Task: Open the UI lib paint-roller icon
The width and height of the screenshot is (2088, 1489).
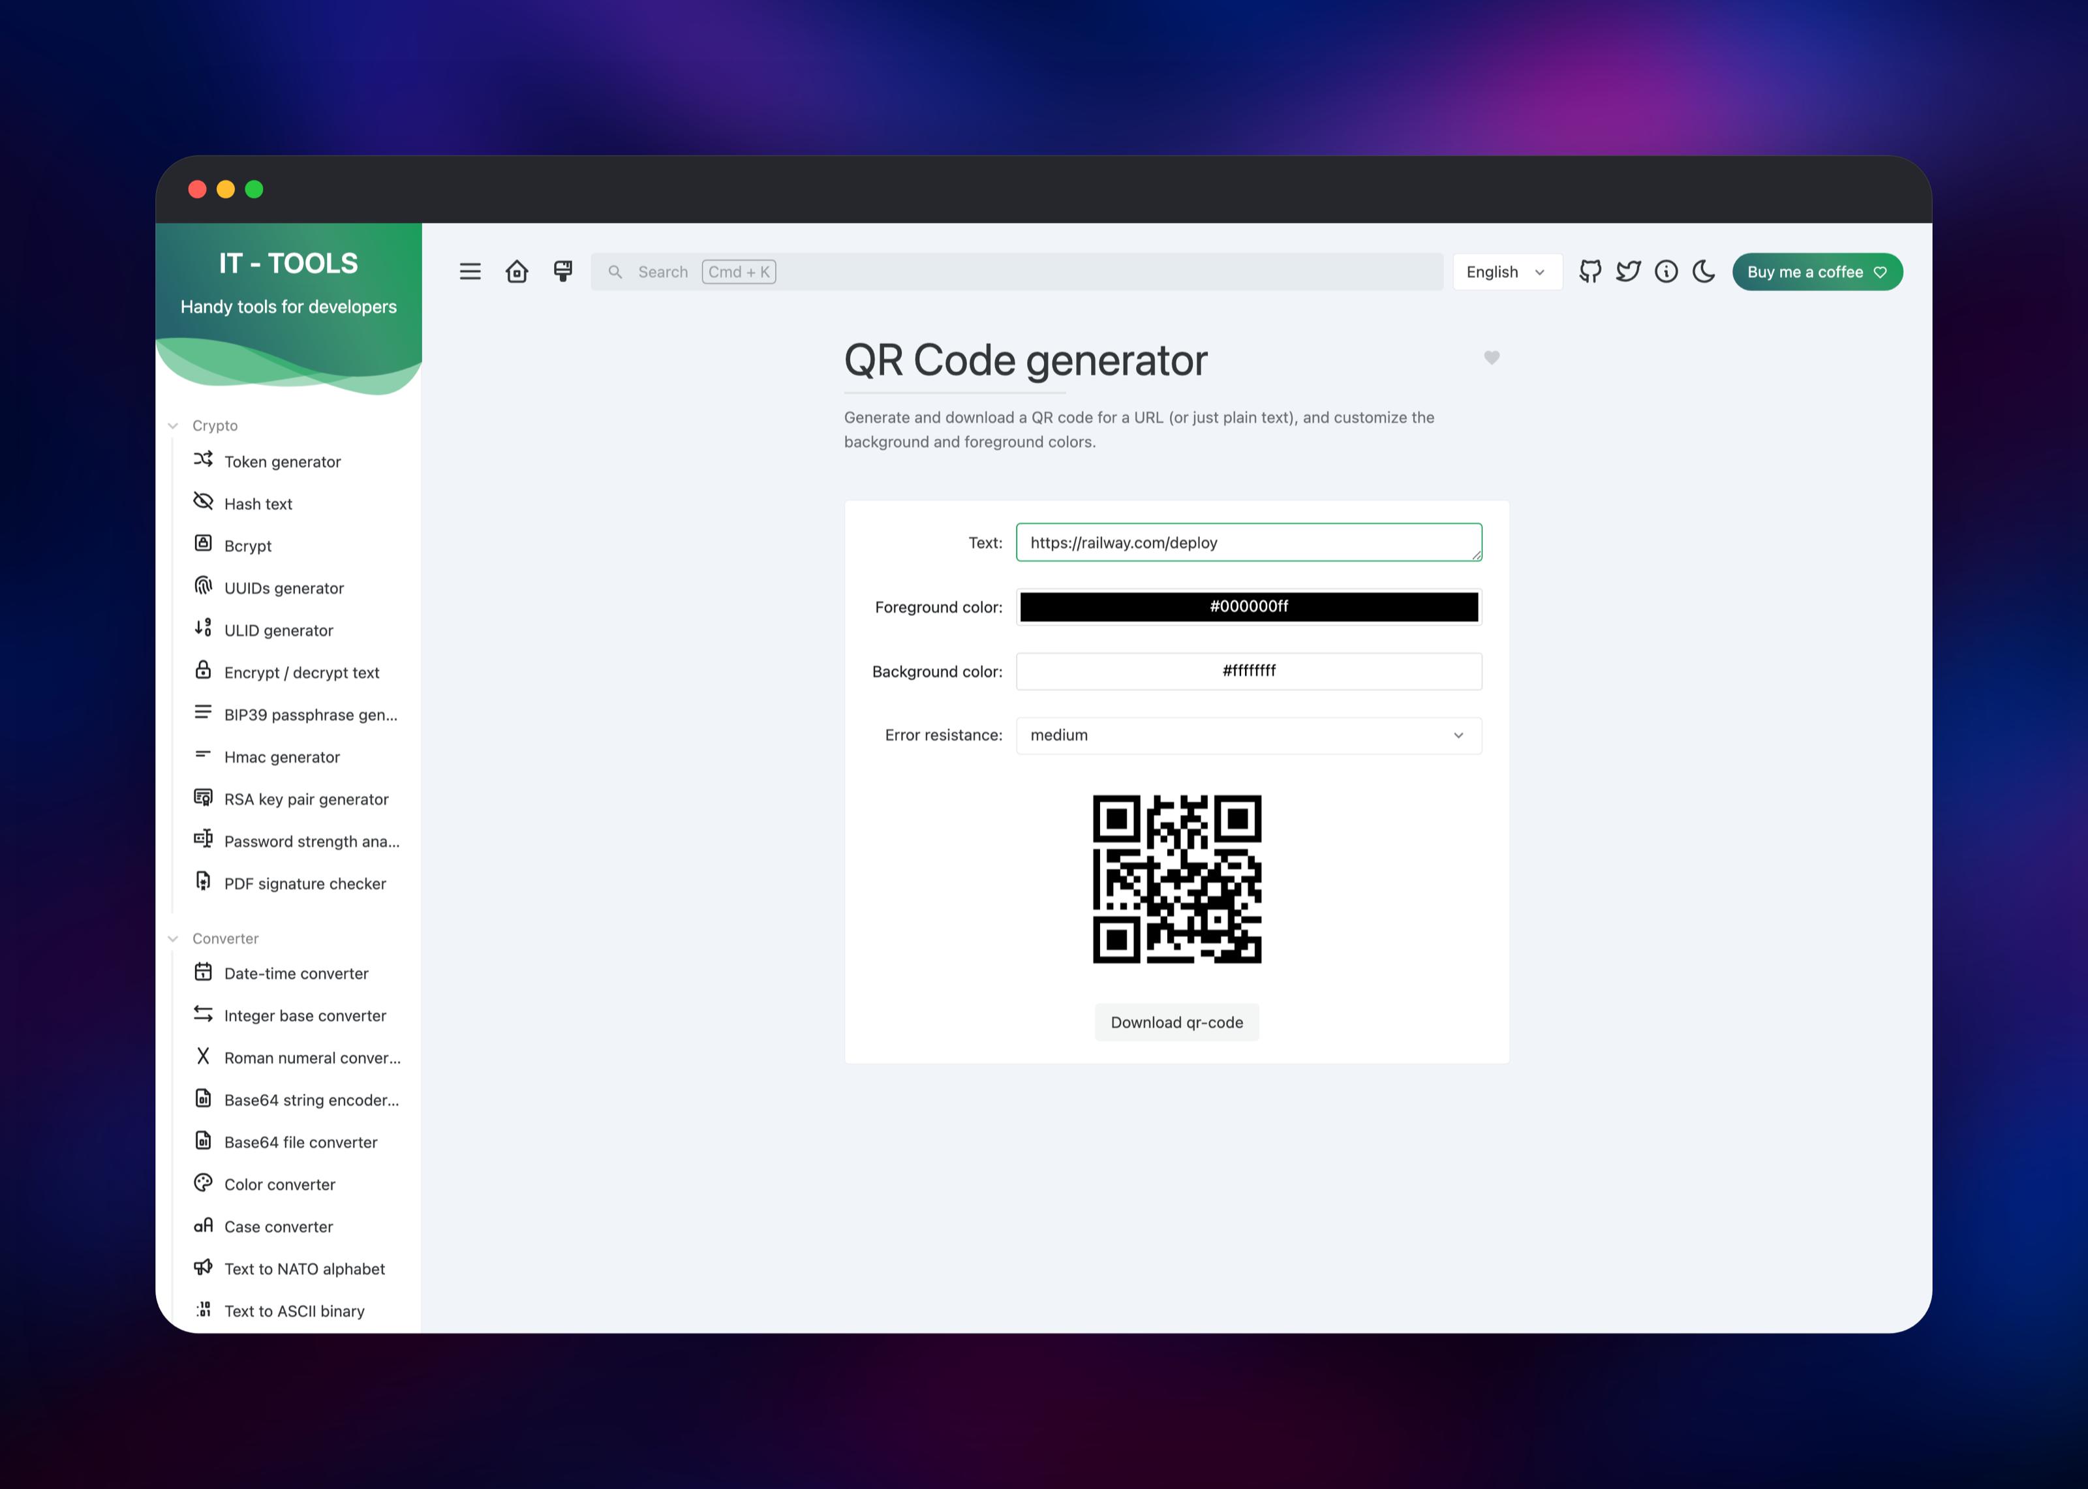Action: pos(563,271)
